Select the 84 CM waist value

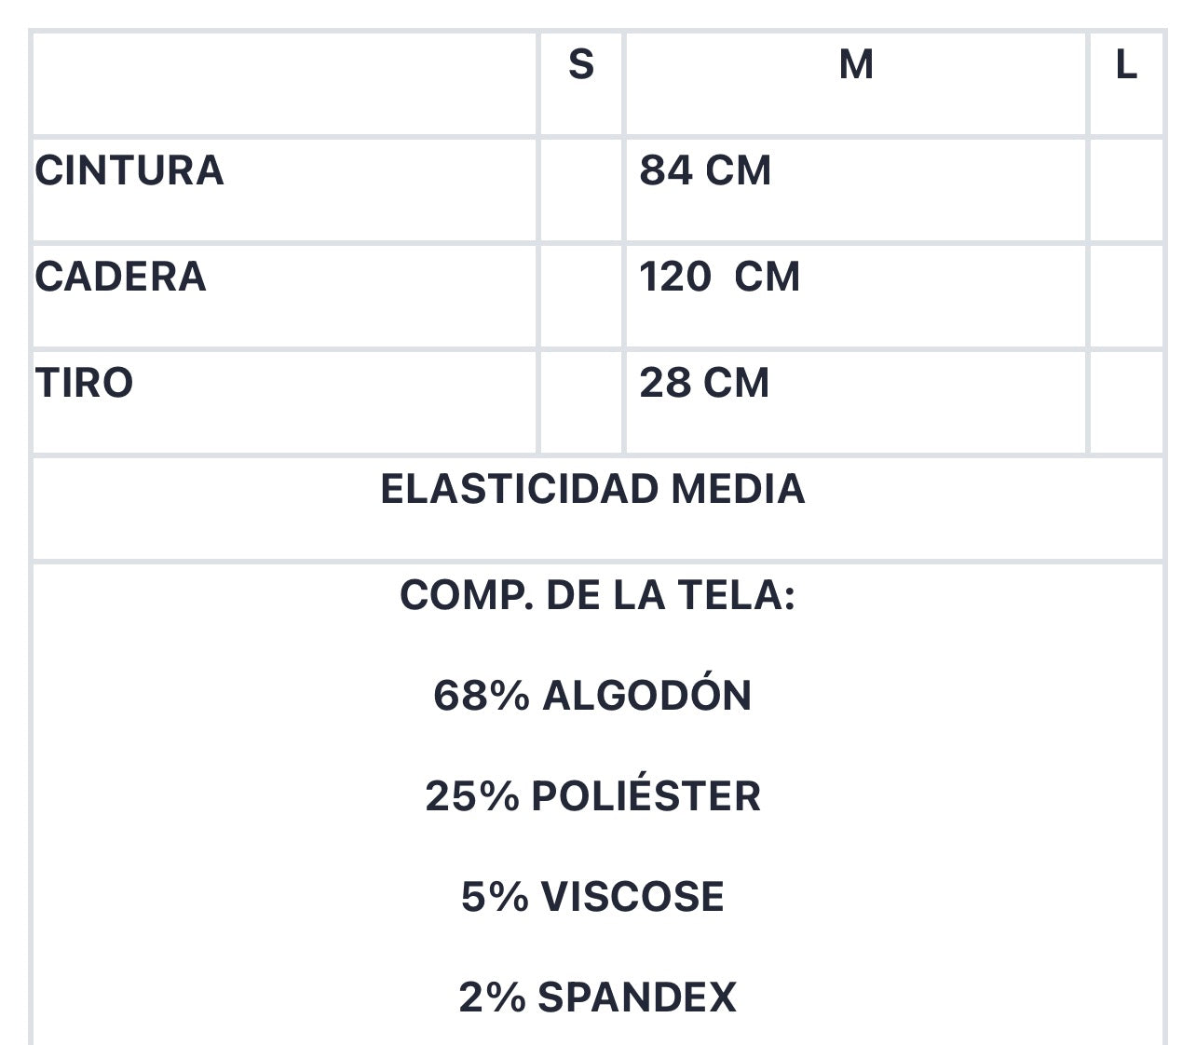705,170
